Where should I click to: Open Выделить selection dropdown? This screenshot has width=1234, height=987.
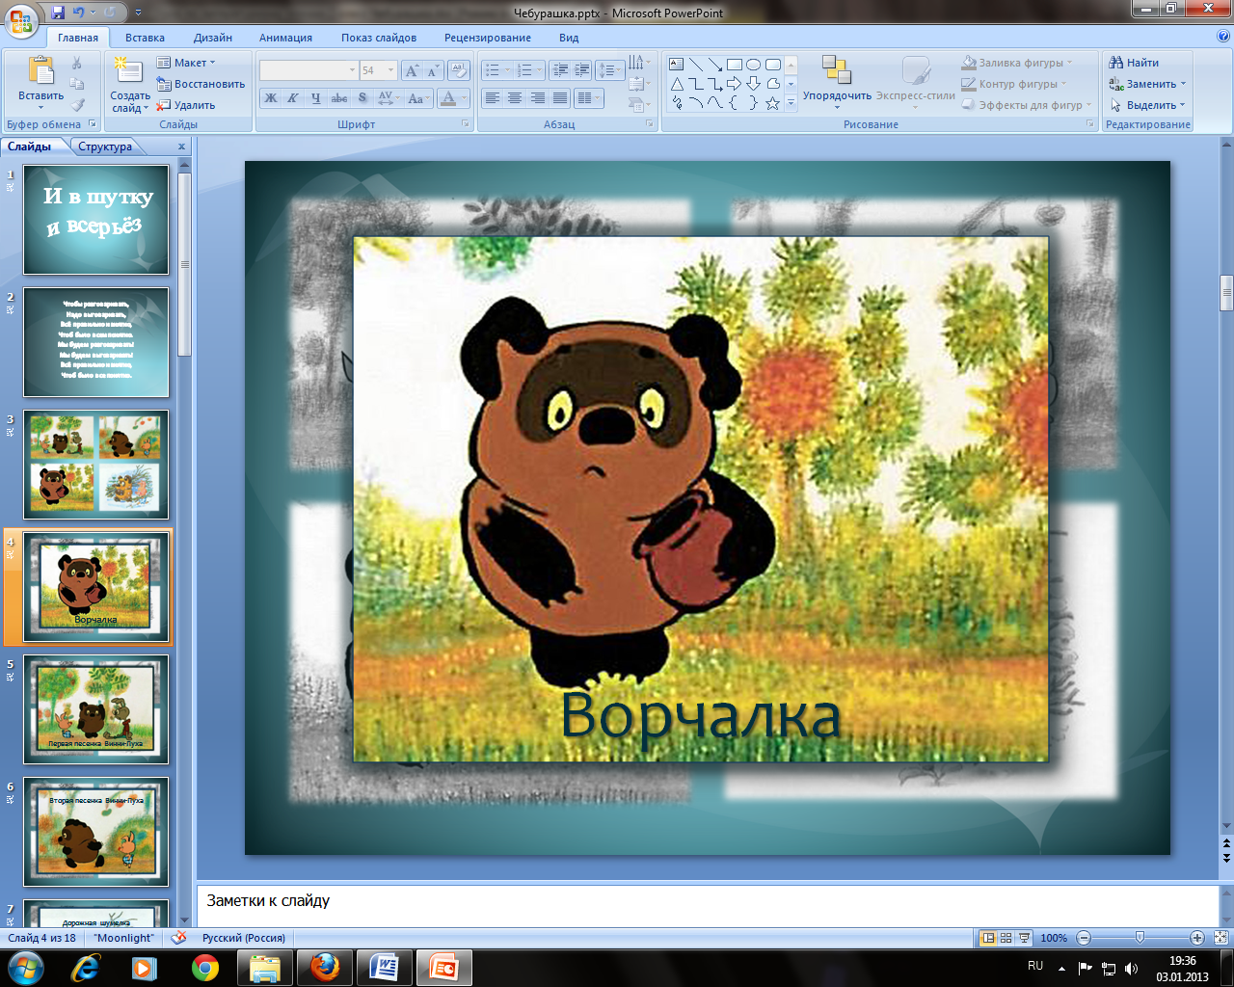[x=1148, y=105]
